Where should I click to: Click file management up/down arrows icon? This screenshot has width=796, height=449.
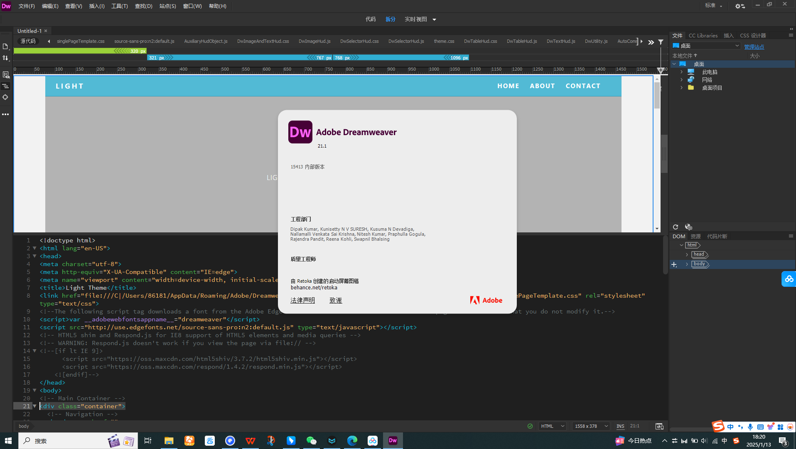pos(5,58)
